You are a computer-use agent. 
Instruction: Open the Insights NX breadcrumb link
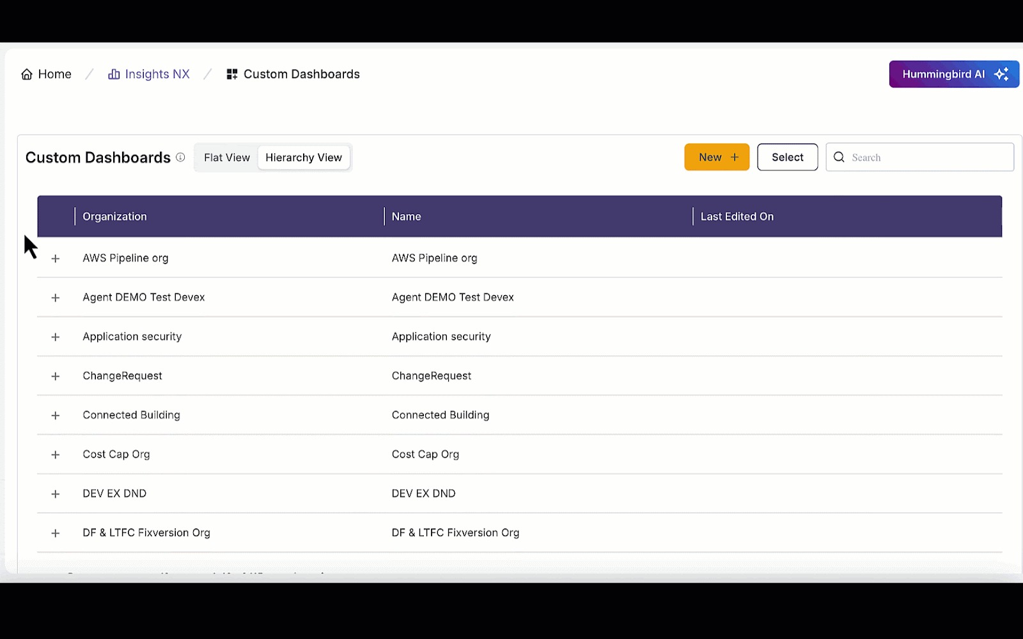pyautogui.click(x=157, y=74)
